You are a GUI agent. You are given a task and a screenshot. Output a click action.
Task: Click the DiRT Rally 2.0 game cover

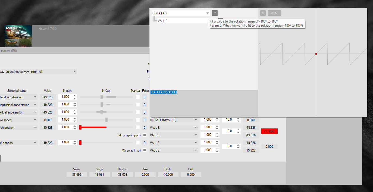tap(18, 33)
